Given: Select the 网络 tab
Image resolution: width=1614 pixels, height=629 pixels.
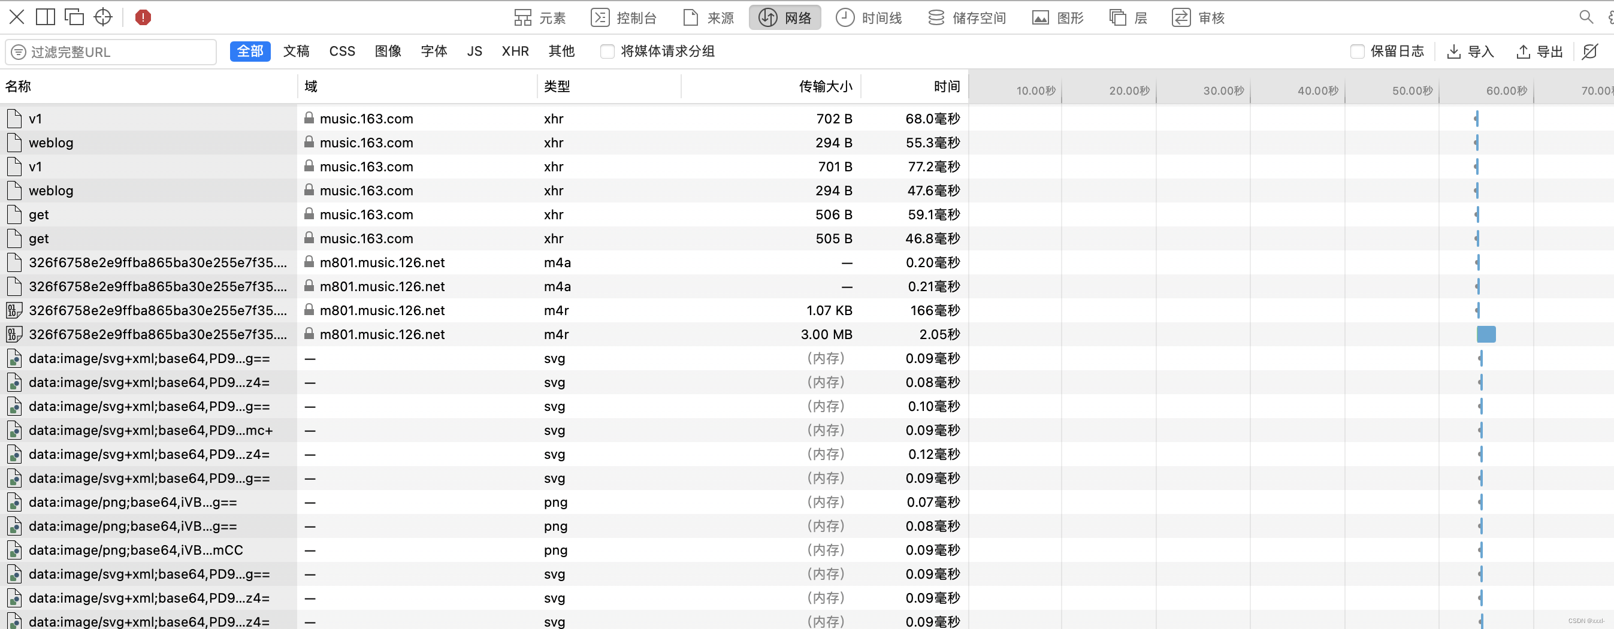Looking at the screenshot, I should click(x=785, y=17).
